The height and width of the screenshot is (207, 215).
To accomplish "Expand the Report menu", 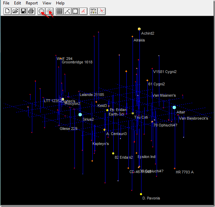I will (32, 3).
